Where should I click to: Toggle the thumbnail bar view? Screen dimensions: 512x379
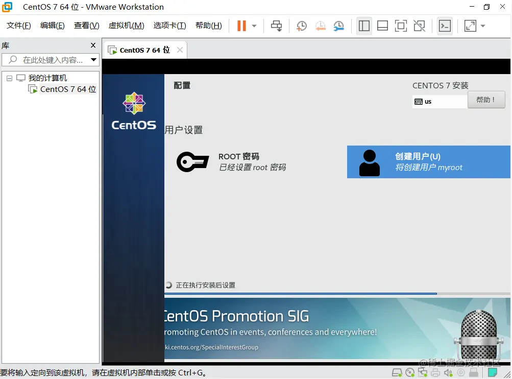coord(382,26)
